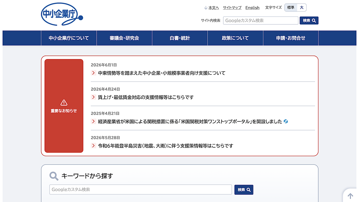Open 政策について menu

(x=235, y=38)
